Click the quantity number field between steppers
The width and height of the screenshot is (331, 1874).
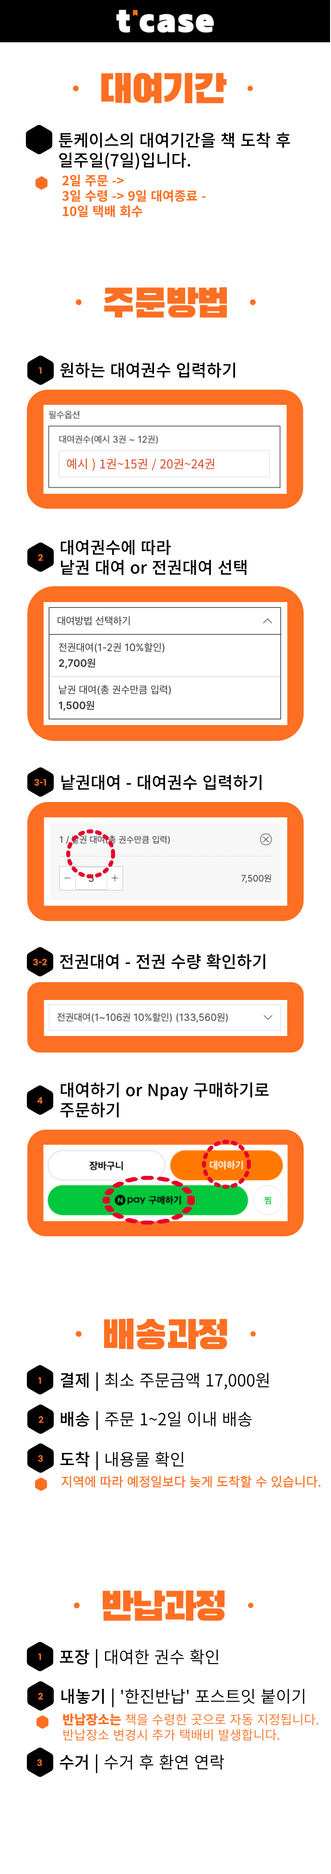pos(91,878)
